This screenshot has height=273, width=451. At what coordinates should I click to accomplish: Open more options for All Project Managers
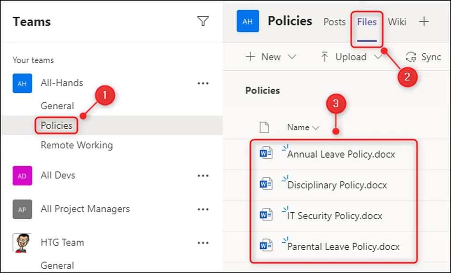tap(203, 209)
